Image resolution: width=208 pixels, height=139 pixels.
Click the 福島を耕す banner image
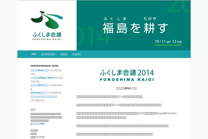pos(133,25)
